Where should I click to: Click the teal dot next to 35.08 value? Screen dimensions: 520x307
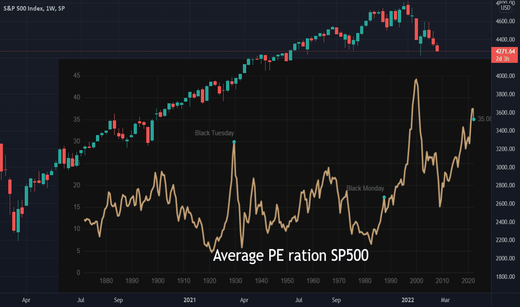tap(474, 119)
